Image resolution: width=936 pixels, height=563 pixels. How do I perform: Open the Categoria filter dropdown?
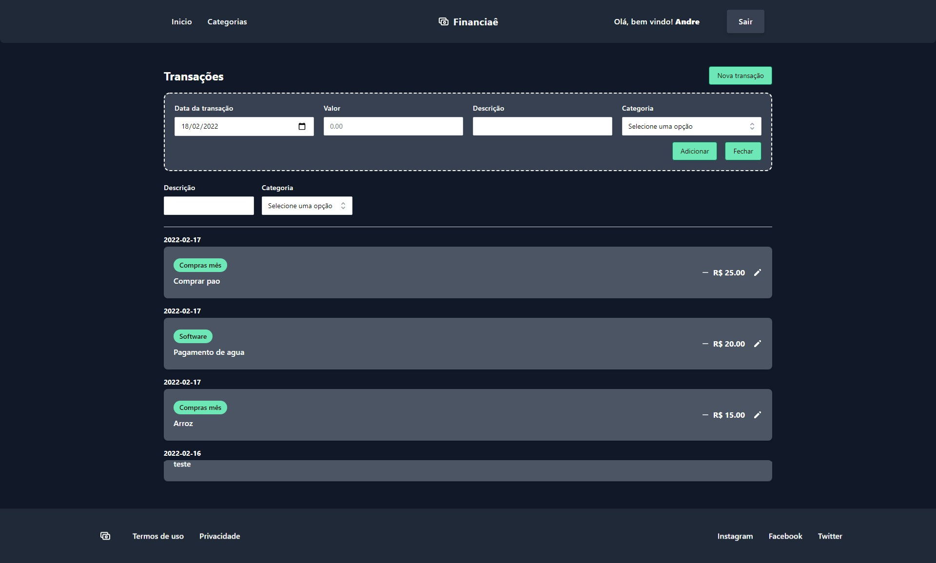[x=307, y=206]
